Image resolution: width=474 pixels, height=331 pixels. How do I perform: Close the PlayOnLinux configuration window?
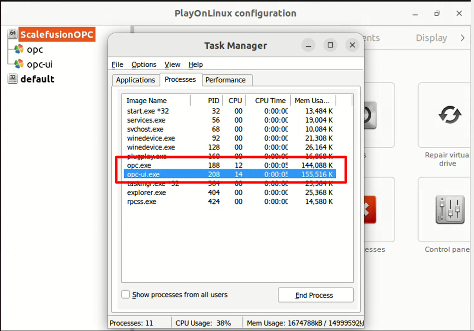point(459,13)
